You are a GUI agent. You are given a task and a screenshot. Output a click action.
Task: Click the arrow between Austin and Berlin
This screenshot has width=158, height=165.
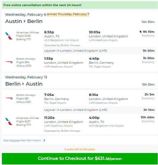(x=25, y=21)
